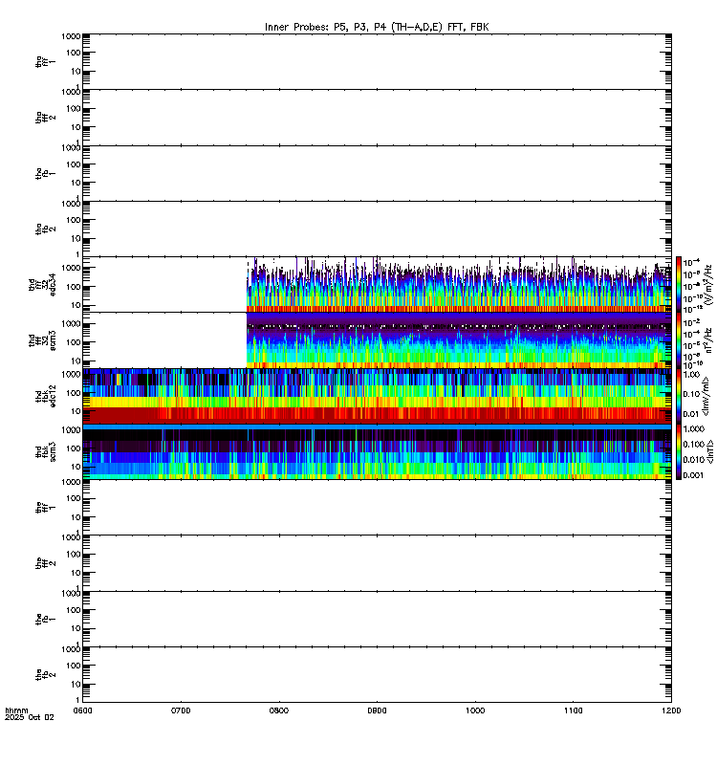Click the <|nT|> color bar

679,451
